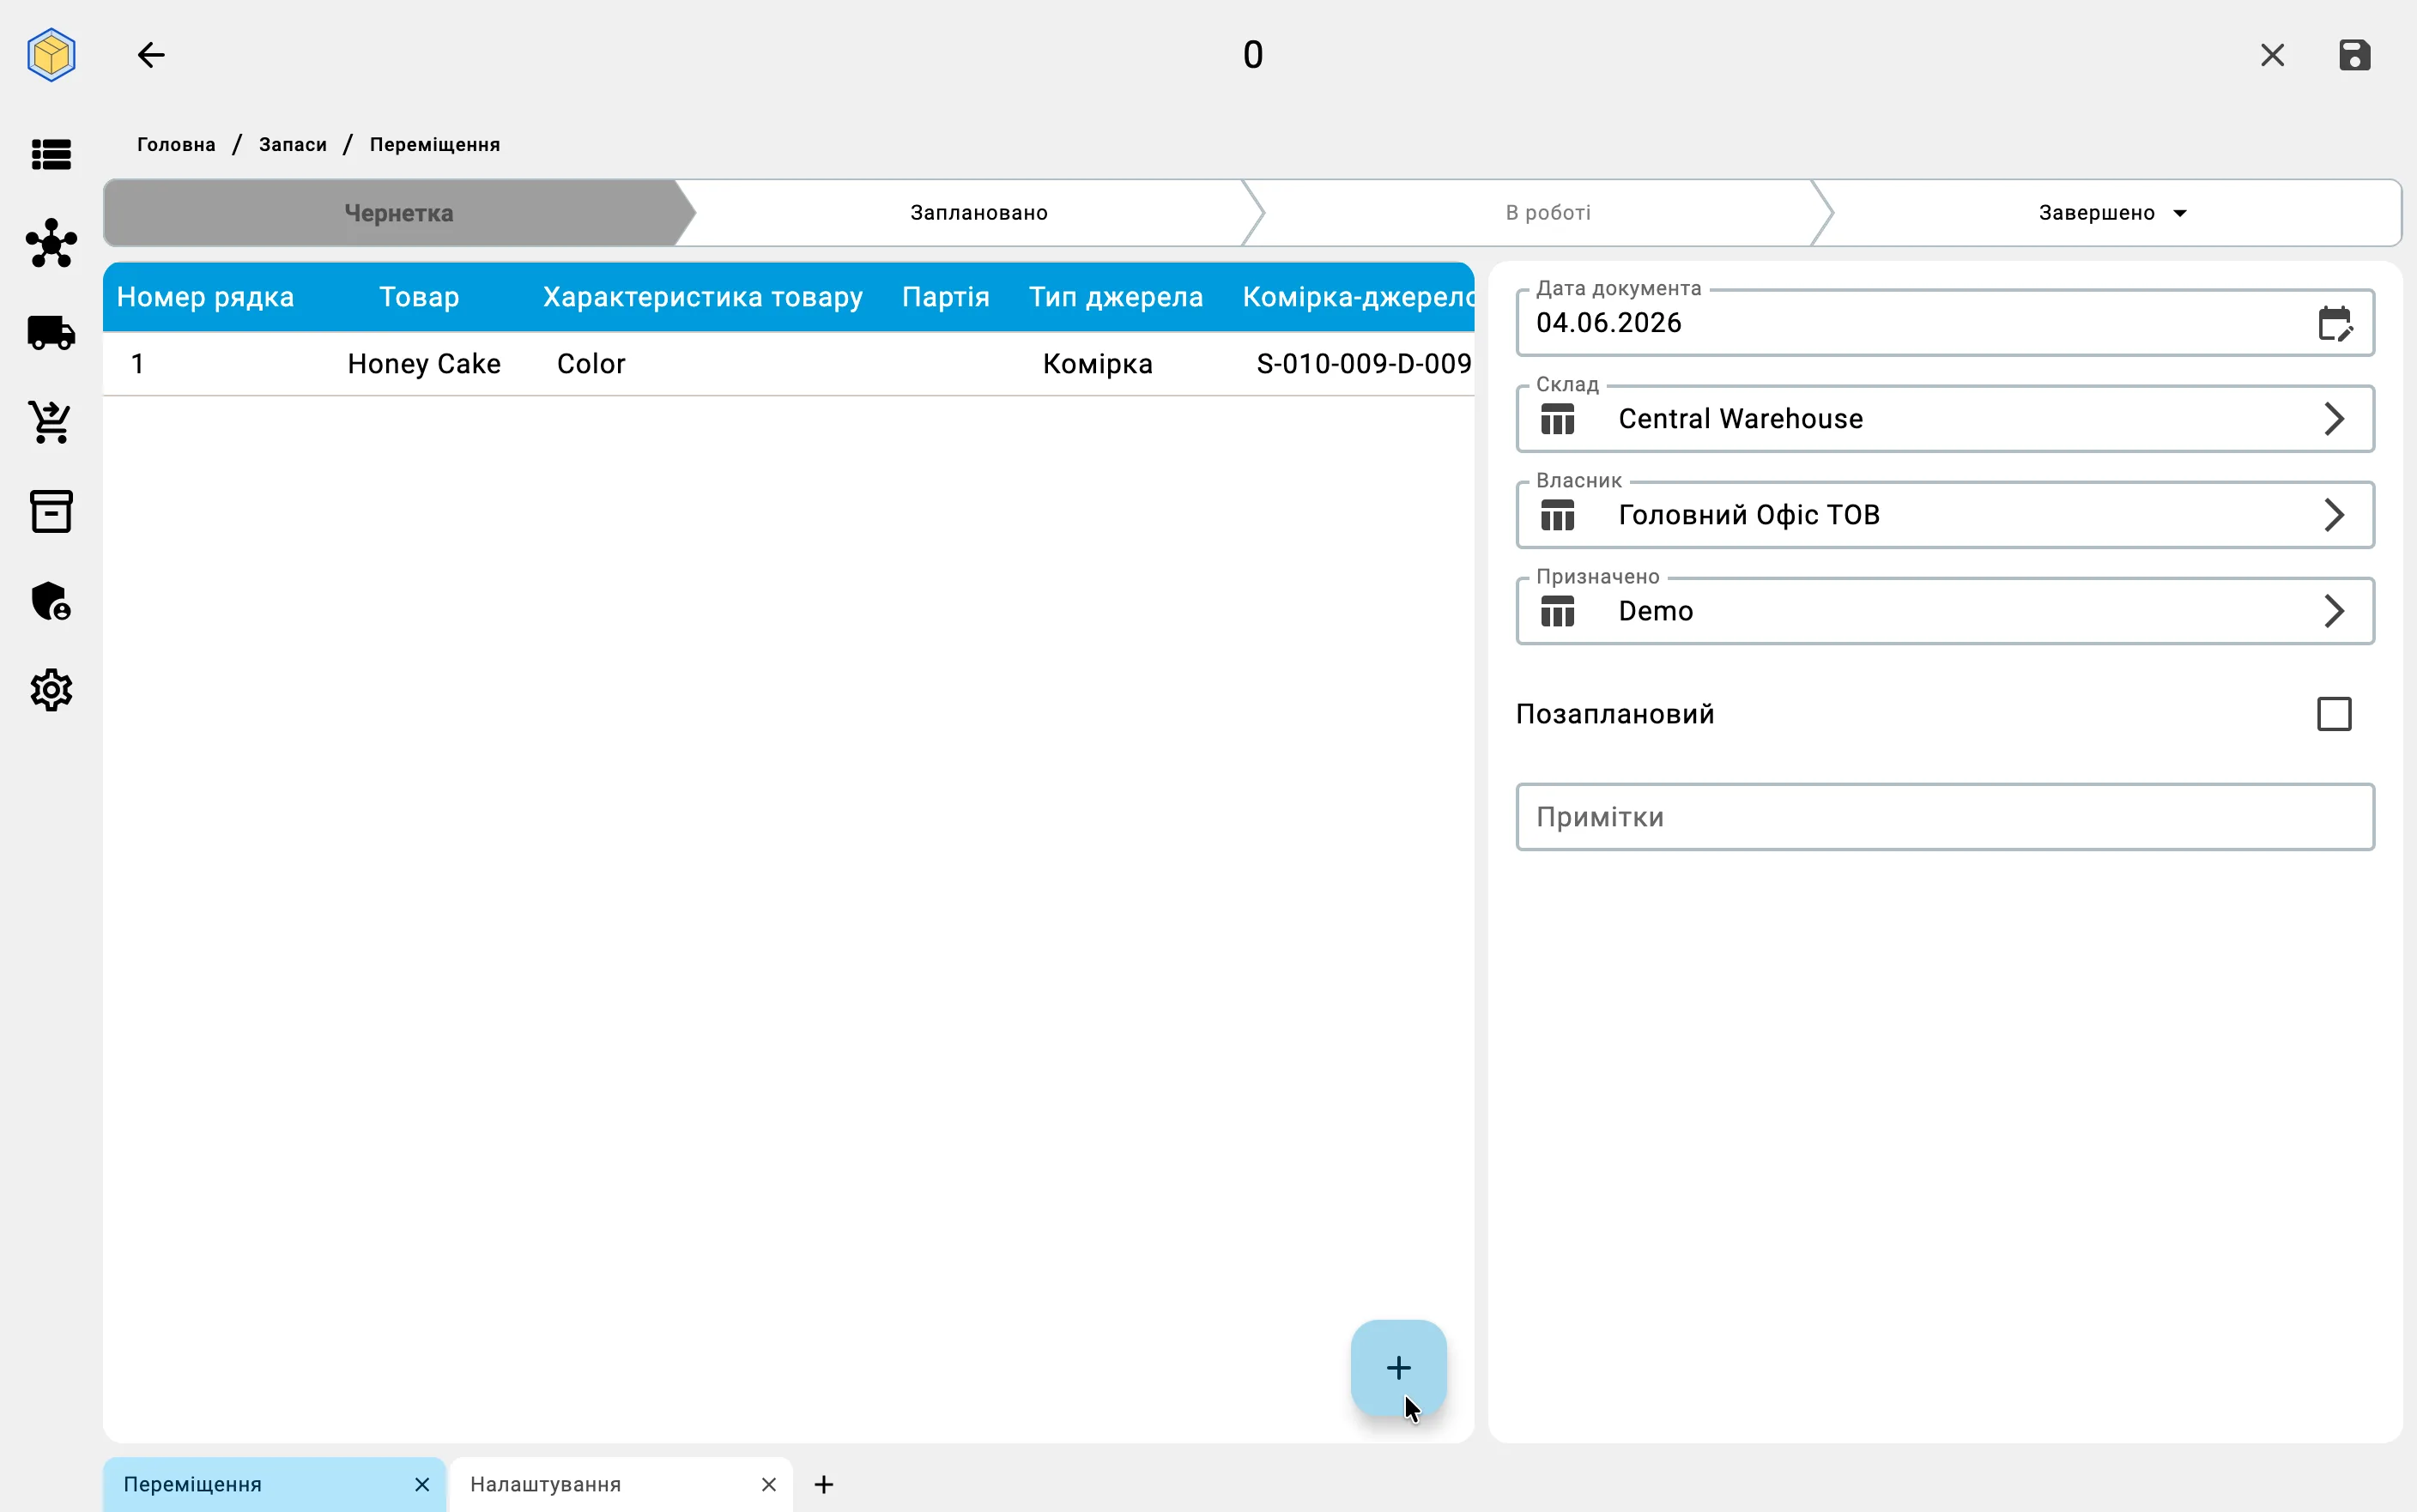Sort by the Номер рядка column header
Image resolution: width=2417 pixels, height=1512 pixels.
point(205,297)
